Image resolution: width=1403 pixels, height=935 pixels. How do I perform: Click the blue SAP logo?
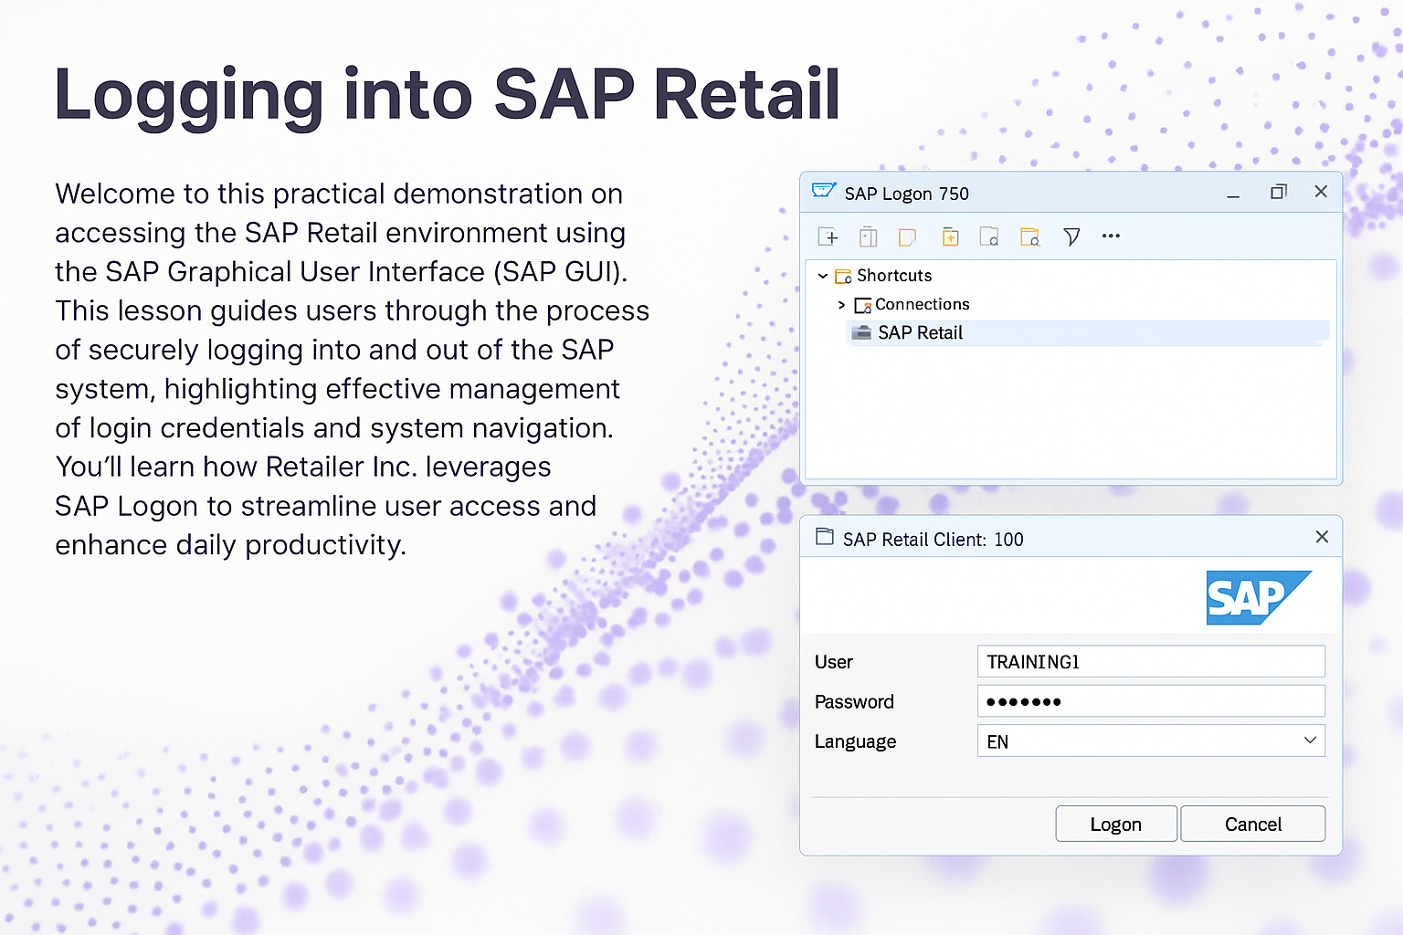pyautogui.click(x=1259, y=598)
